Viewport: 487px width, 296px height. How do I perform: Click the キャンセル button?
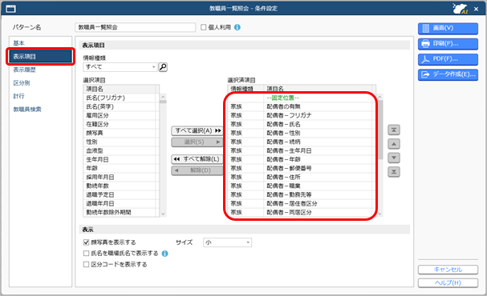coord(448,270)
